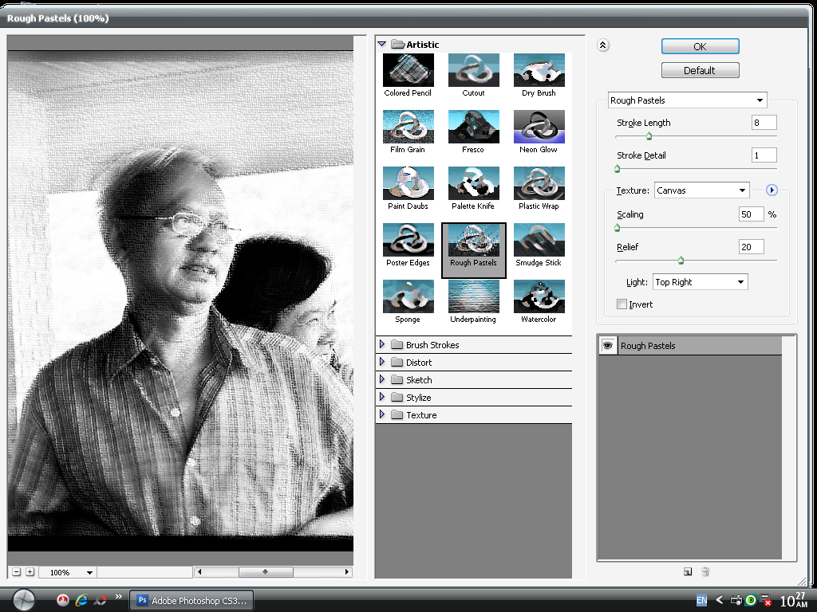Screen dimensions: 817x612
Task: Open the Texture Canvas dropdown
Action: point(701,190)
